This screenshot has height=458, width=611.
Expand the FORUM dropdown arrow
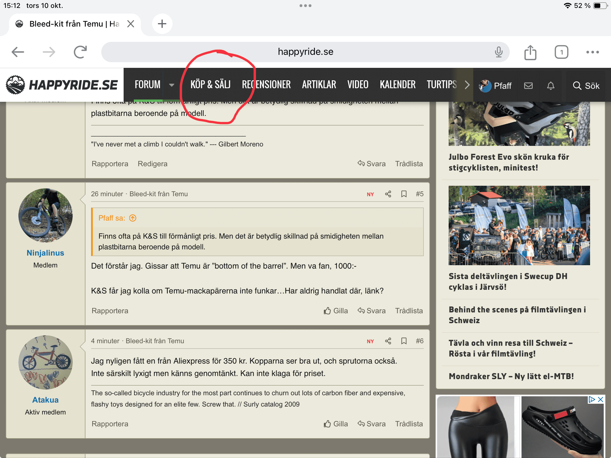(171, 85)
